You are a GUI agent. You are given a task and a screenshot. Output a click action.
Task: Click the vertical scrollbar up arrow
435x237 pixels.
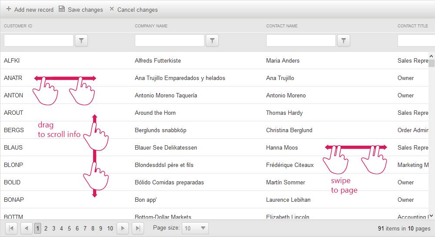coord(432,56)
